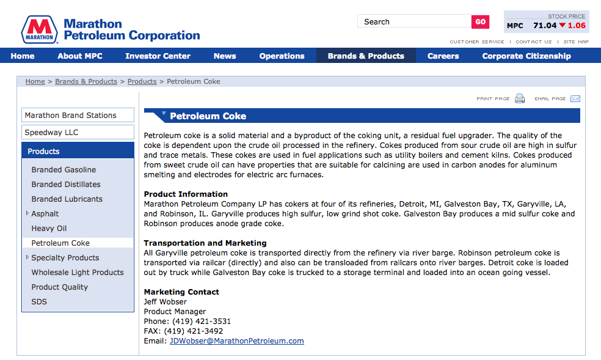The height and width of the screenshot is (360, 601).
Task: Click the Marathon logo emblem
Action: (40, 29)
